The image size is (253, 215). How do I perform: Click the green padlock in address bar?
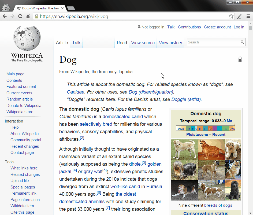click(37, 16)
